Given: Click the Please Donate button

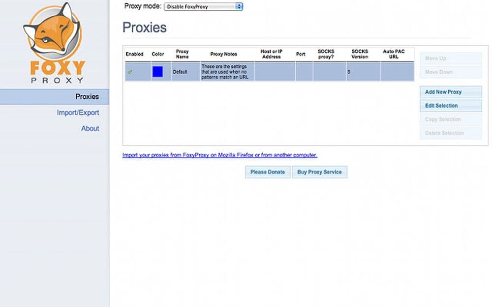Looking at the screenshot, I should tap(267, 172).
